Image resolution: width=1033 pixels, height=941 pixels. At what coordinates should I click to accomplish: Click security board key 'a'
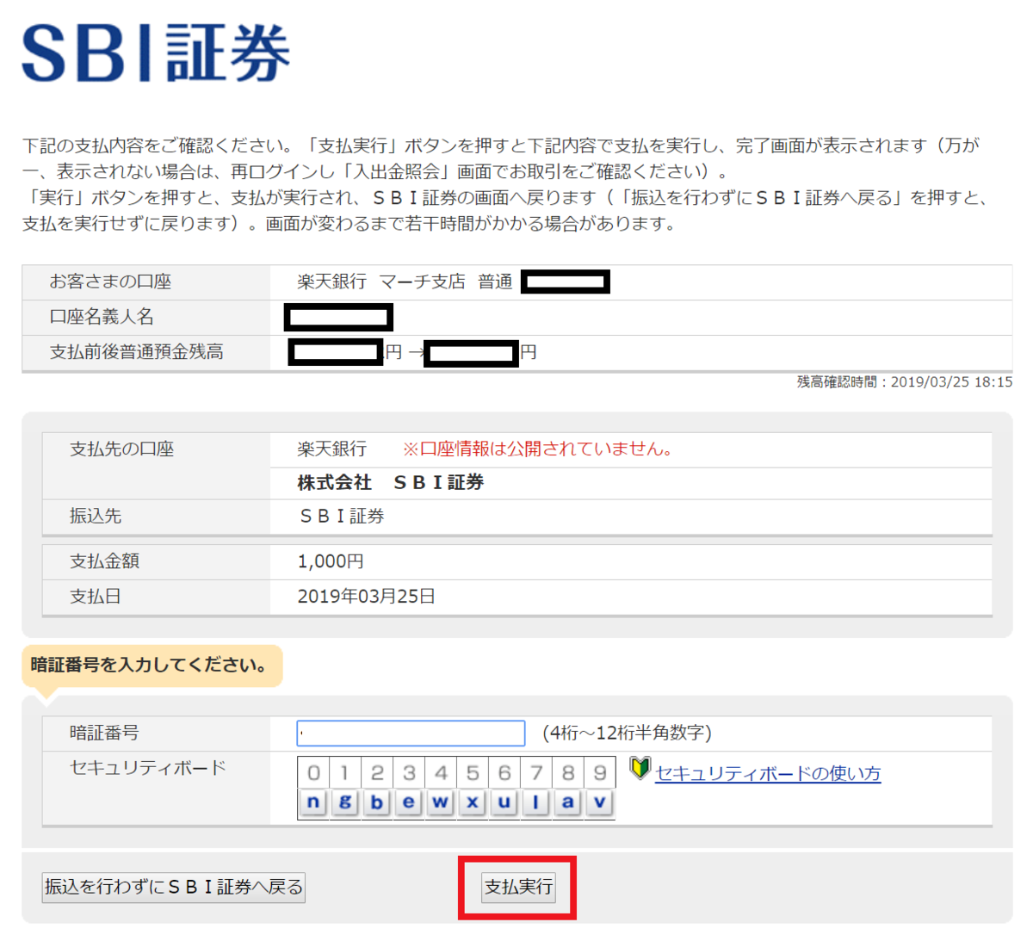(567, 802)
